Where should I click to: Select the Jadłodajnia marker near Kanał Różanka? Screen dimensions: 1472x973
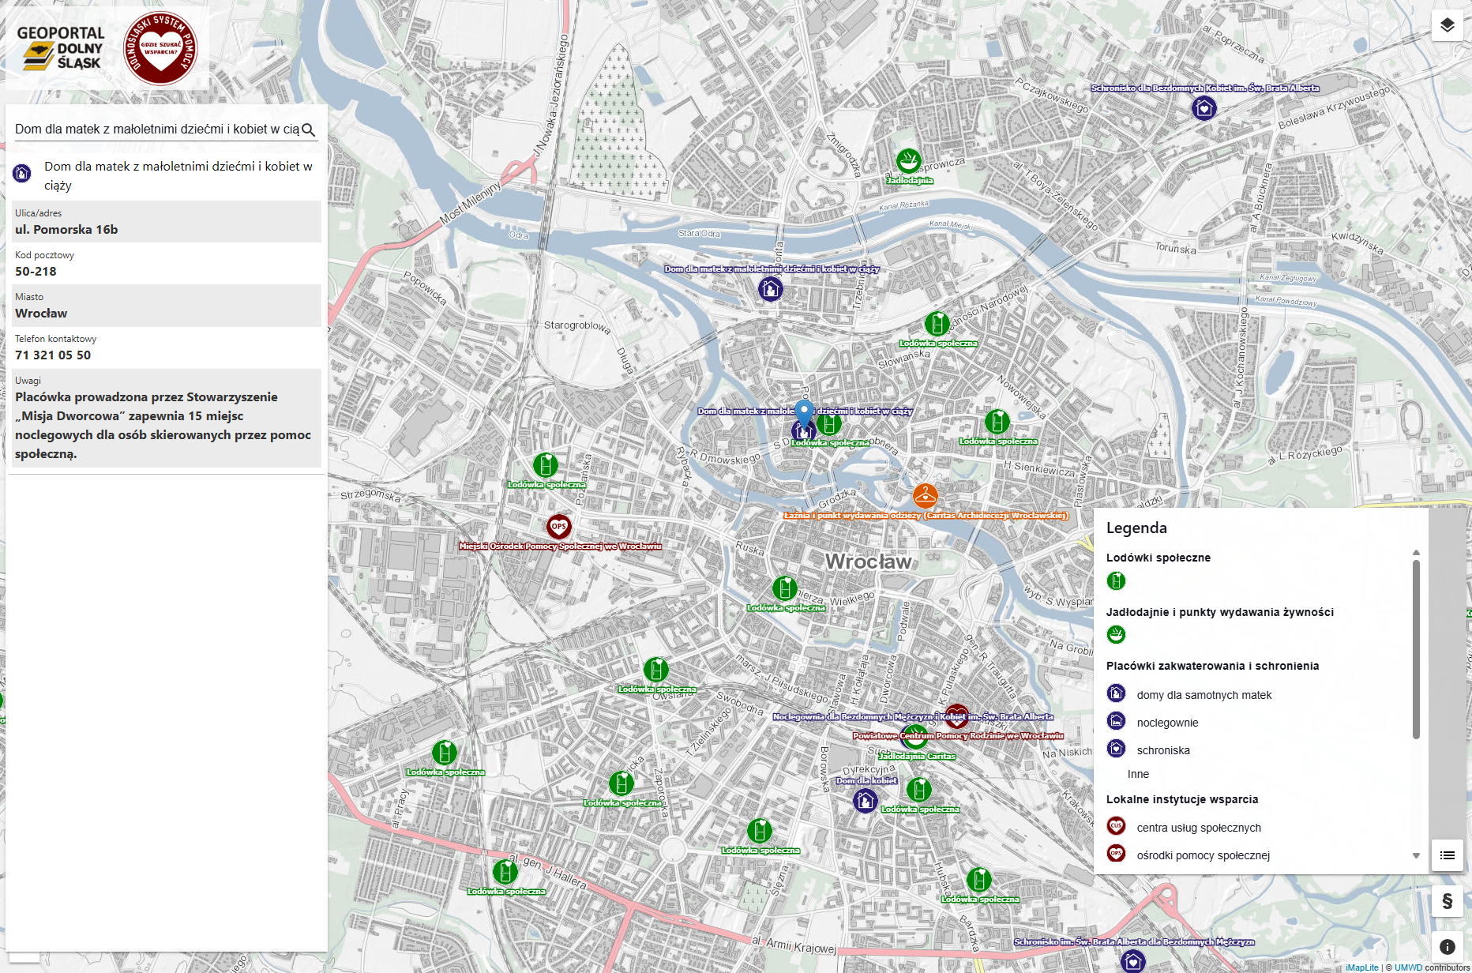(x=909, y=161)
